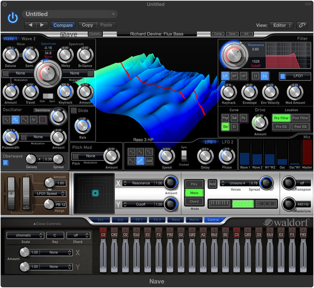
Task: Toggle the LFO Sync/Clocked switch
Action: [x=184, y=155]
